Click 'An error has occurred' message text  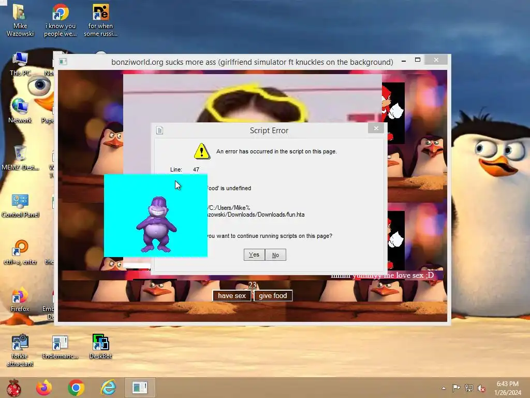(276, 152)
